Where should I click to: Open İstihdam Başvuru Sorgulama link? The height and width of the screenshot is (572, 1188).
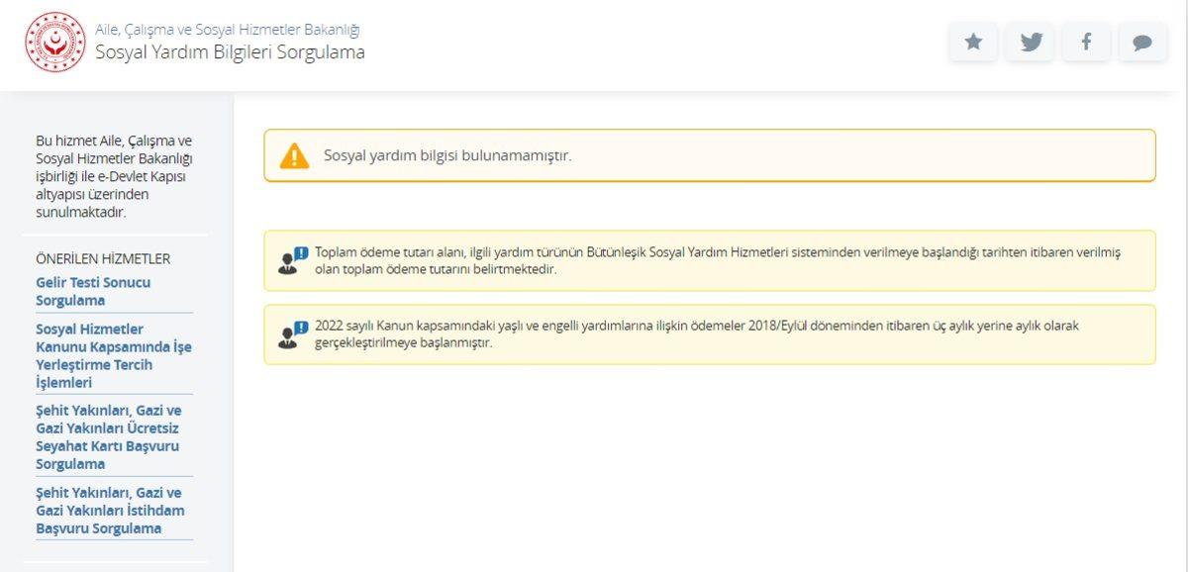(113, 511)
